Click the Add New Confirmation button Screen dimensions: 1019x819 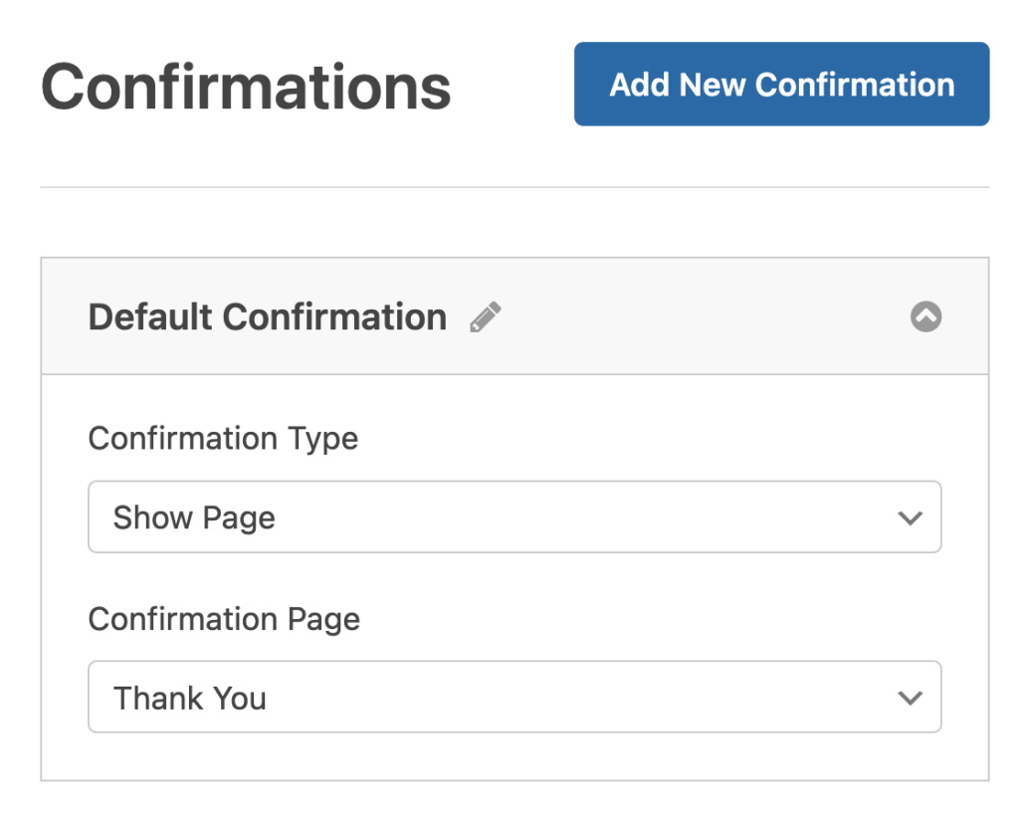tap(781, 85)
